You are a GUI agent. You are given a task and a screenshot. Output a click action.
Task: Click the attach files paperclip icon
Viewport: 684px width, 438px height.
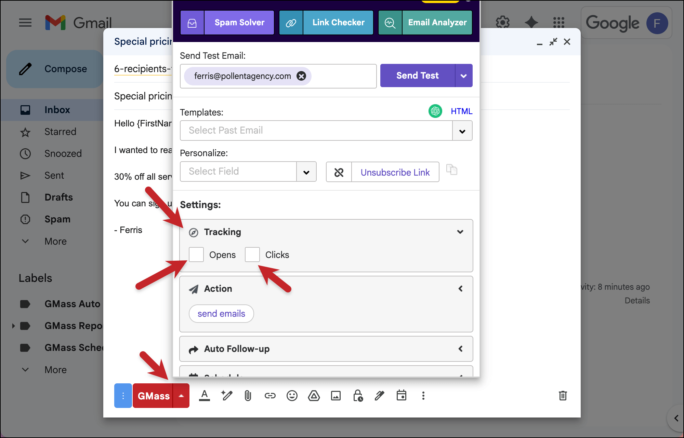tap(248, 396)
